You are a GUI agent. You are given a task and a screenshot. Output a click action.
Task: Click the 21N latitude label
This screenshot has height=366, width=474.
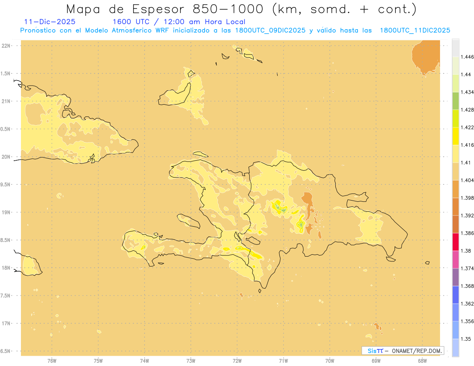point(6,101)
